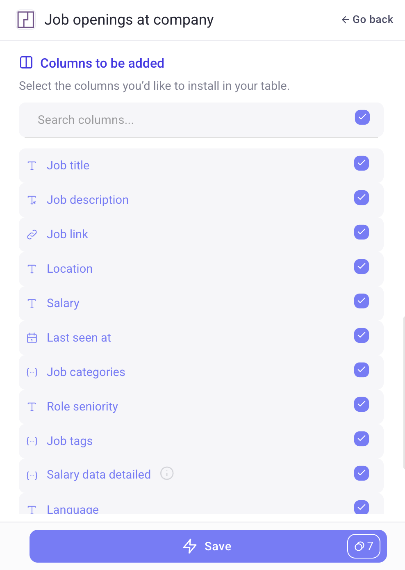The width and height of the screenshot is (405, 570).
Task: Uncheck the Job title column checkbox
Action: coord(362,163)
